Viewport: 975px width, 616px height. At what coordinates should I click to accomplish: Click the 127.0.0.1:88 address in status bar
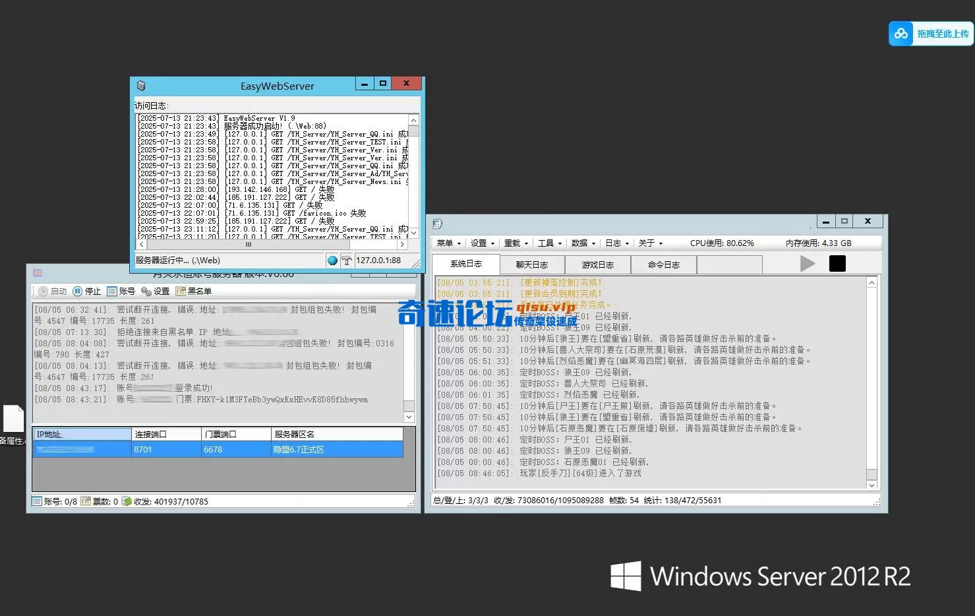coord(378,261)
